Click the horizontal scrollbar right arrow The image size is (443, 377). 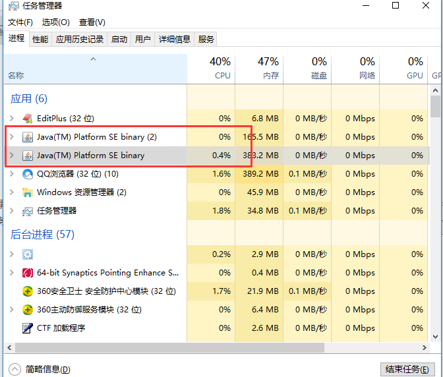coord(425,347)
